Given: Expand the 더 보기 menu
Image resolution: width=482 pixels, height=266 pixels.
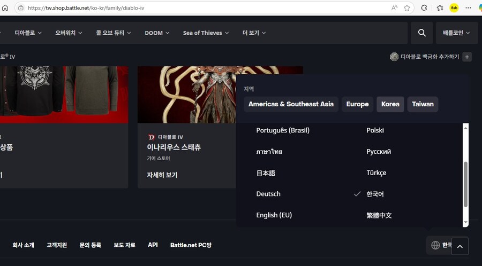Looking at the screenshot, I should click(x=254, y=33).
